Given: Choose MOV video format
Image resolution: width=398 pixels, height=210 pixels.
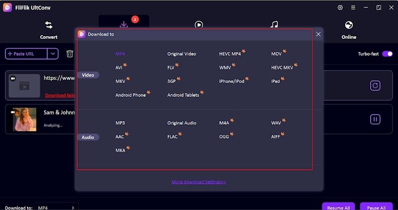Looking at the screenshot, I should point(277,54).
